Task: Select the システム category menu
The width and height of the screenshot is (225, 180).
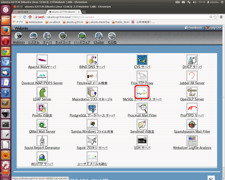Action: 34,38
